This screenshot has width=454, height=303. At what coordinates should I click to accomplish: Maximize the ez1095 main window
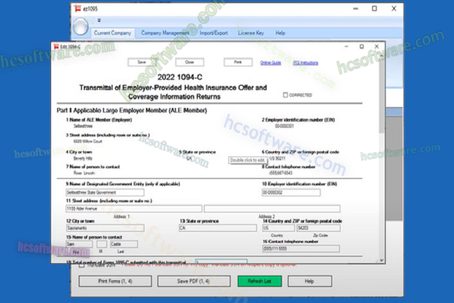375,9
